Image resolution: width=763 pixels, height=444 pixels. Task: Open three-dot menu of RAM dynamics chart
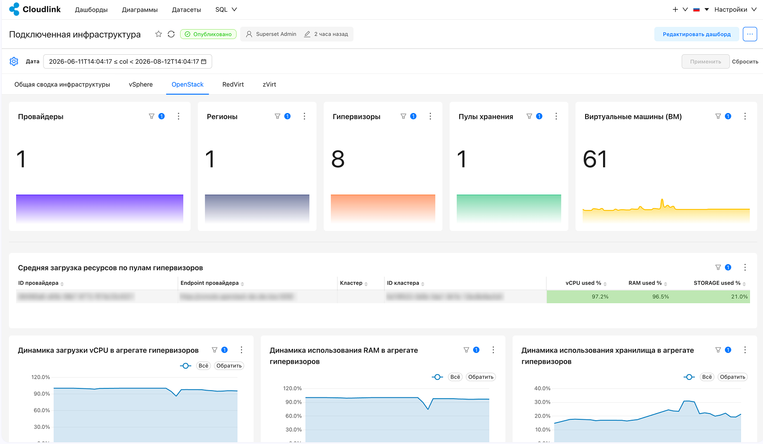pyautogui.click(x=493, y=350)
